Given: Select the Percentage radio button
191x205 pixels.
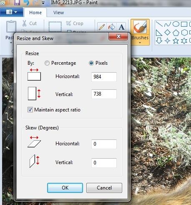Looking at the screenshot, I should tap(47, 63).
